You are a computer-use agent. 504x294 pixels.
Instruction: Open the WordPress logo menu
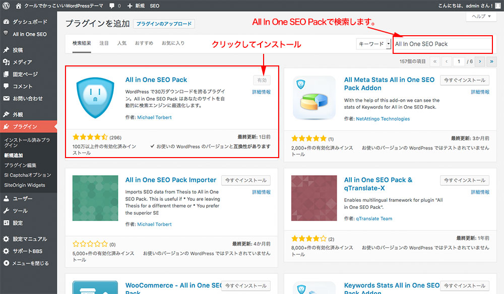pyautogui.click(x=6, y=6)
